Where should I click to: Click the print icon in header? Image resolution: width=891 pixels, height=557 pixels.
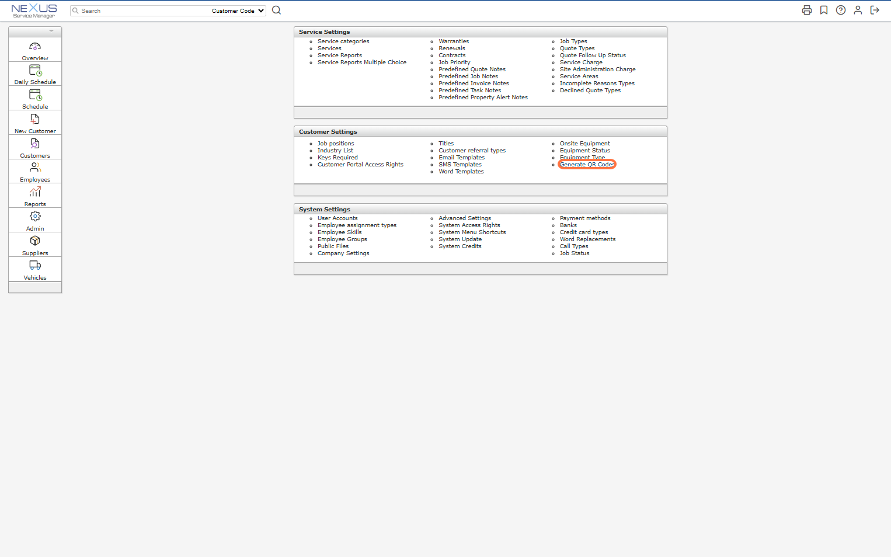pyautogui.click(x=807, y=10)
